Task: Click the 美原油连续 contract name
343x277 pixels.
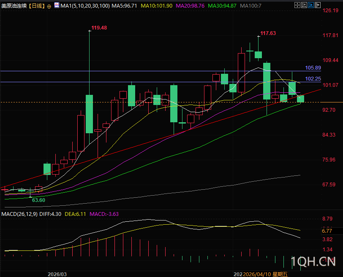Action: coord(14,6)
